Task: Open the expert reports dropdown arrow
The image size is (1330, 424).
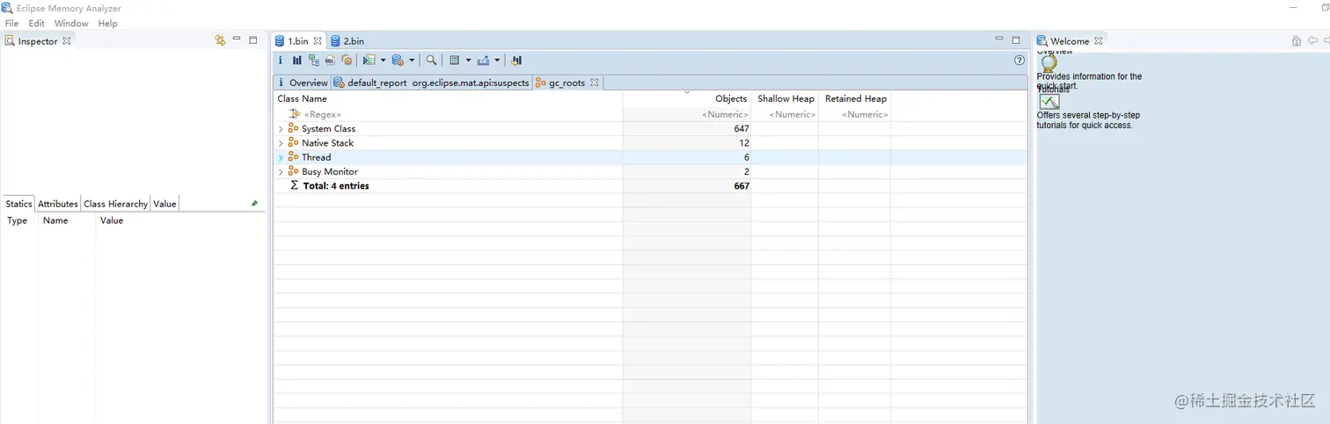Action: coord(383,61)
